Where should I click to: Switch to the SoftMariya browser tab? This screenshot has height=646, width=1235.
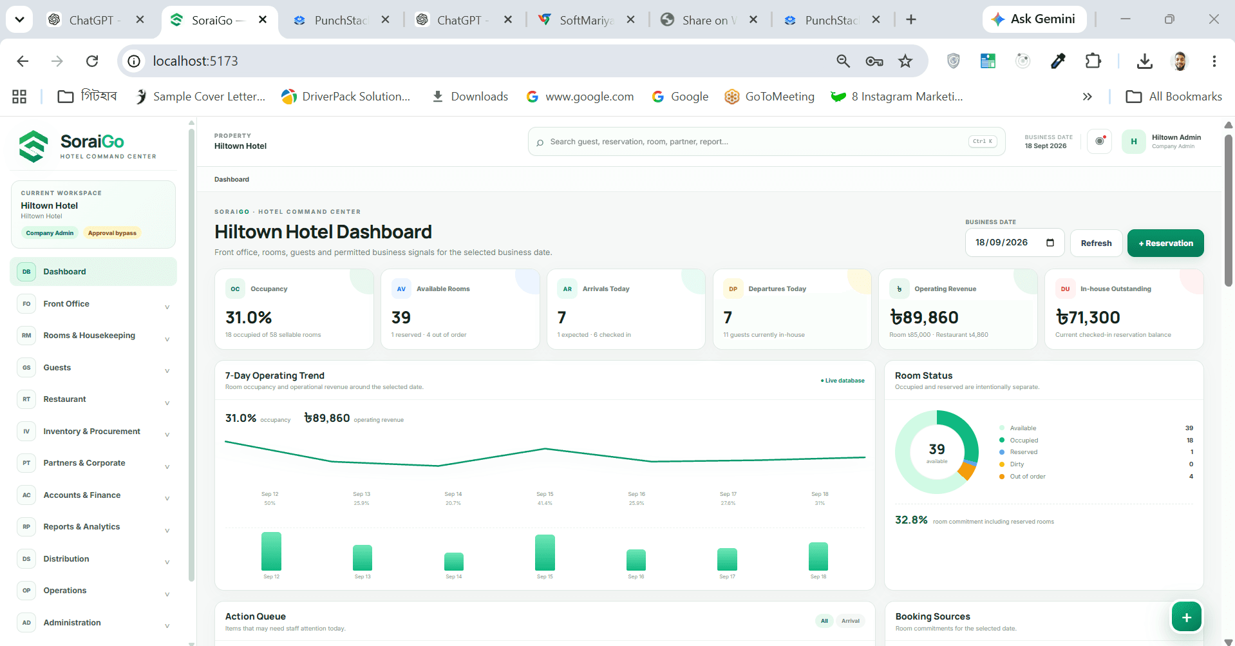587,20
